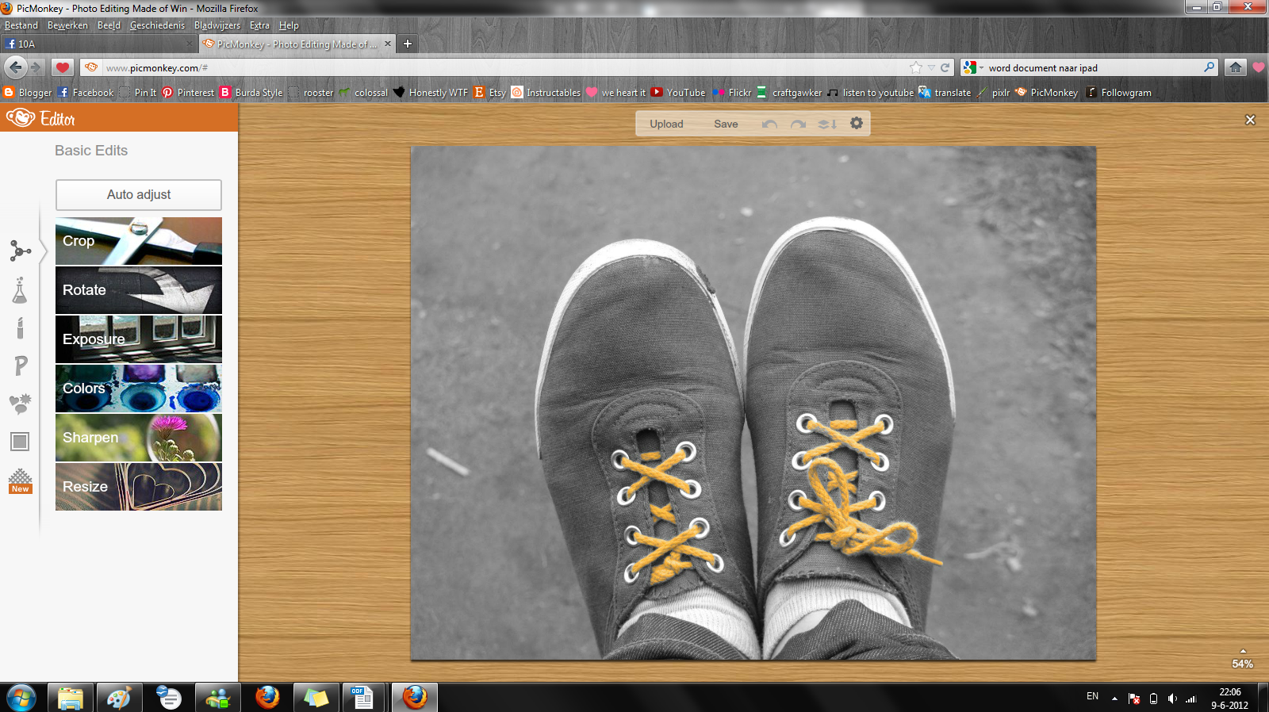
Task: Open the Rotate tool
Action: pos(139,290)
